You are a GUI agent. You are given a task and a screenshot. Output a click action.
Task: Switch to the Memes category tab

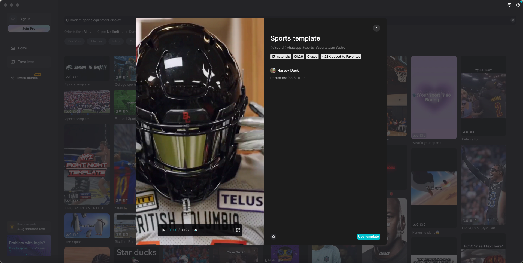click(x=96, y=41)
